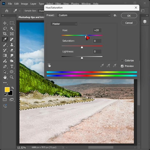Viewport: 150px width, 150px height.
Task: Activate the on-image adjustment hand tool
Action: pos(49,65)
